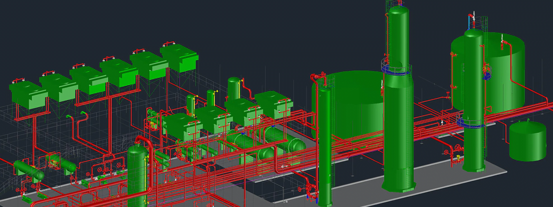Select the blue pipe segment atop right column

click(x=469, y=23)
